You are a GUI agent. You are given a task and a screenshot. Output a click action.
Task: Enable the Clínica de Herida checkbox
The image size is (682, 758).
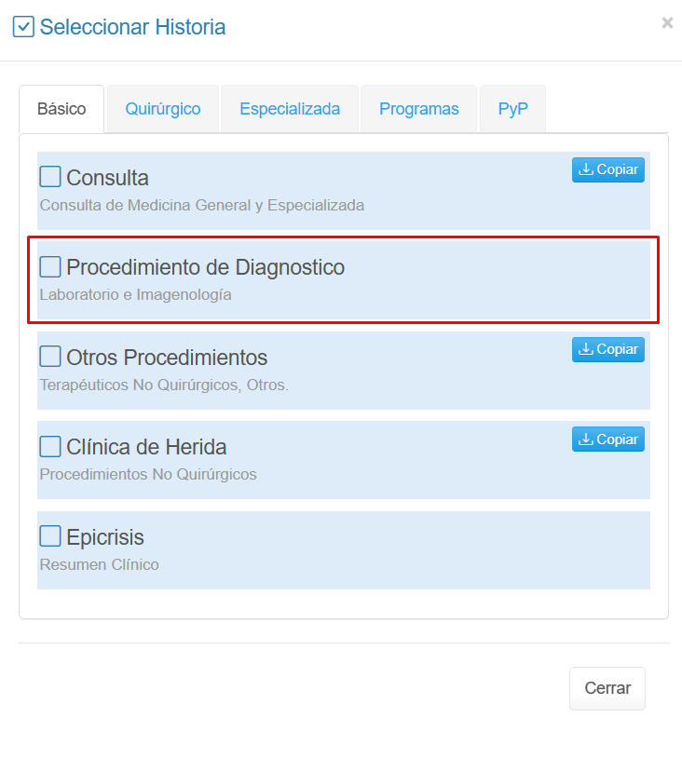(x=50, y=447)
